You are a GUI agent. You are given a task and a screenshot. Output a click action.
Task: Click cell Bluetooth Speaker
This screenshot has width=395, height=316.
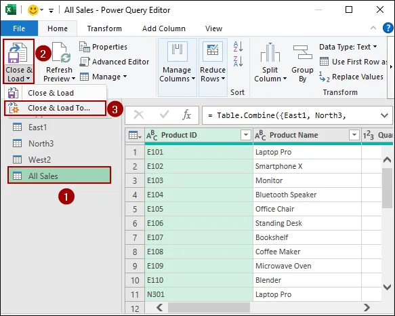tap(307, 195)
